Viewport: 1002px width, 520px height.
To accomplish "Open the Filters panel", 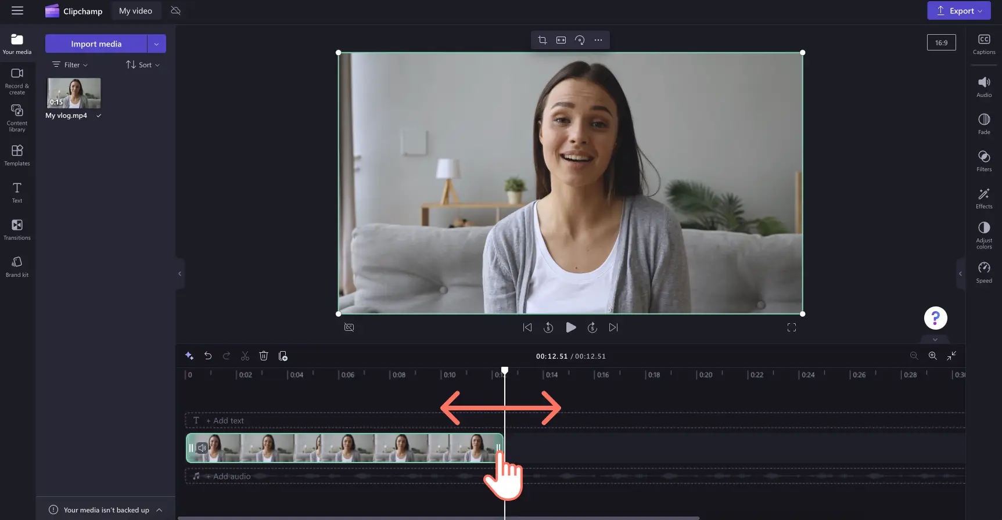I will coord(984,161).
